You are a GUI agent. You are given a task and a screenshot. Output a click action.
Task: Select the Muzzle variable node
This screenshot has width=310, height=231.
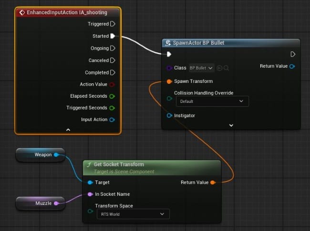tap(41, 203)
